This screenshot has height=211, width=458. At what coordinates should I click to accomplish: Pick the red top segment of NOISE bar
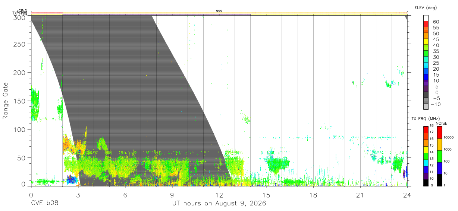click(439, 132)
